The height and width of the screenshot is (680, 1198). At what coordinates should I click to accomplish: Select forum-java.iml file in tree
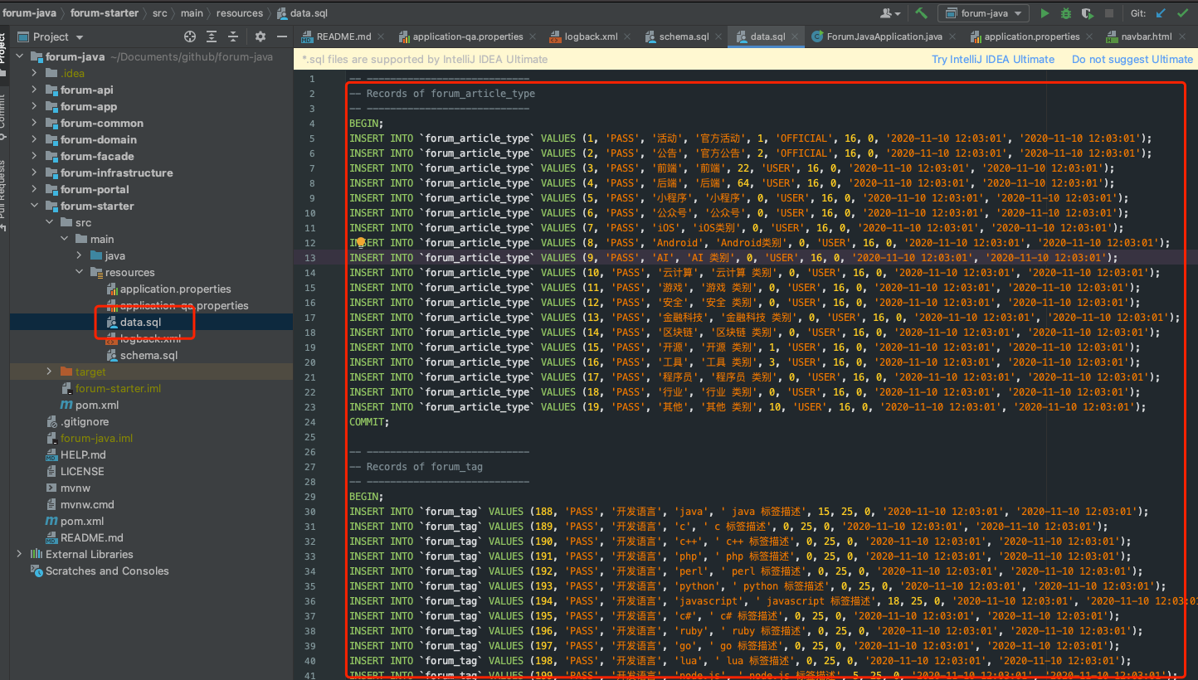coord(96,438)
